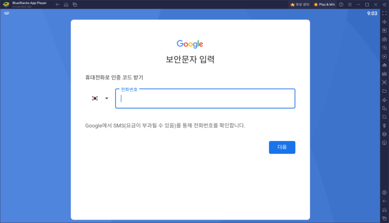Collapse the sidebar with double chevron
Image resolution: width=389 pixels, height=223 pixels.
coord(384,5)
